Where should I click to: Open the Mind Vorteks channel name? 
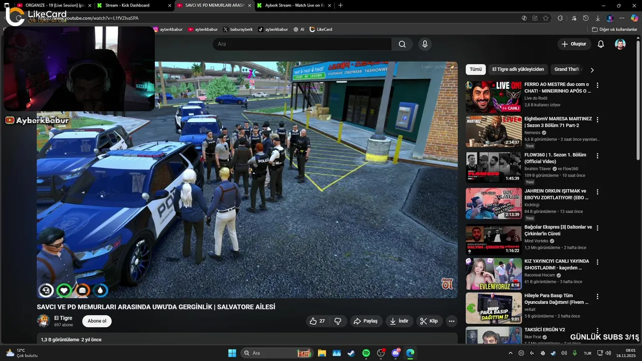click(537, 241)
